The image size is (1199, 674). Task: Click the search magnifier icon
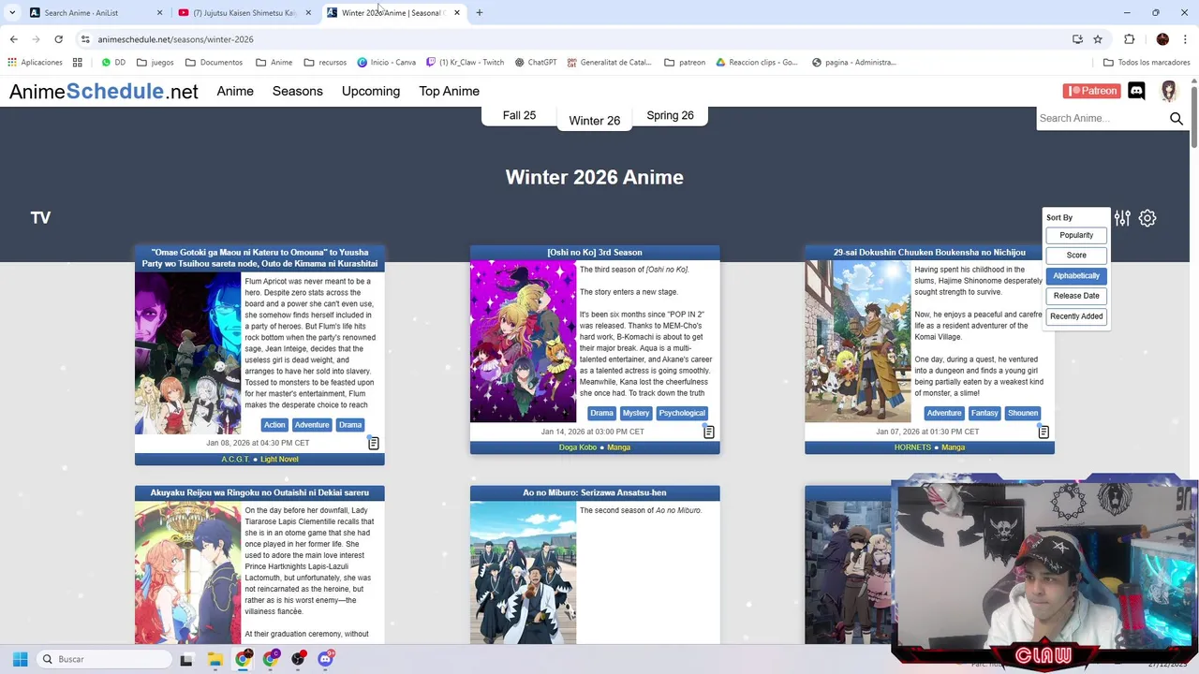pyautogui.click(x=1177, y=118)
